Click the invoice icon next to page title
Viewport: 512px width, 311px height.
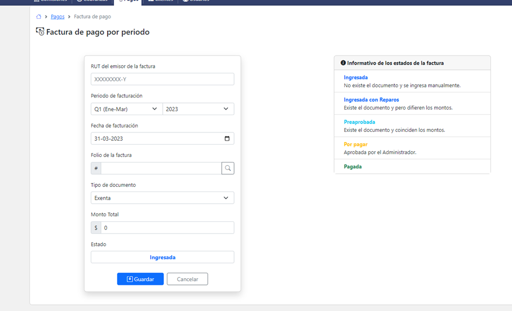point(40,32)
